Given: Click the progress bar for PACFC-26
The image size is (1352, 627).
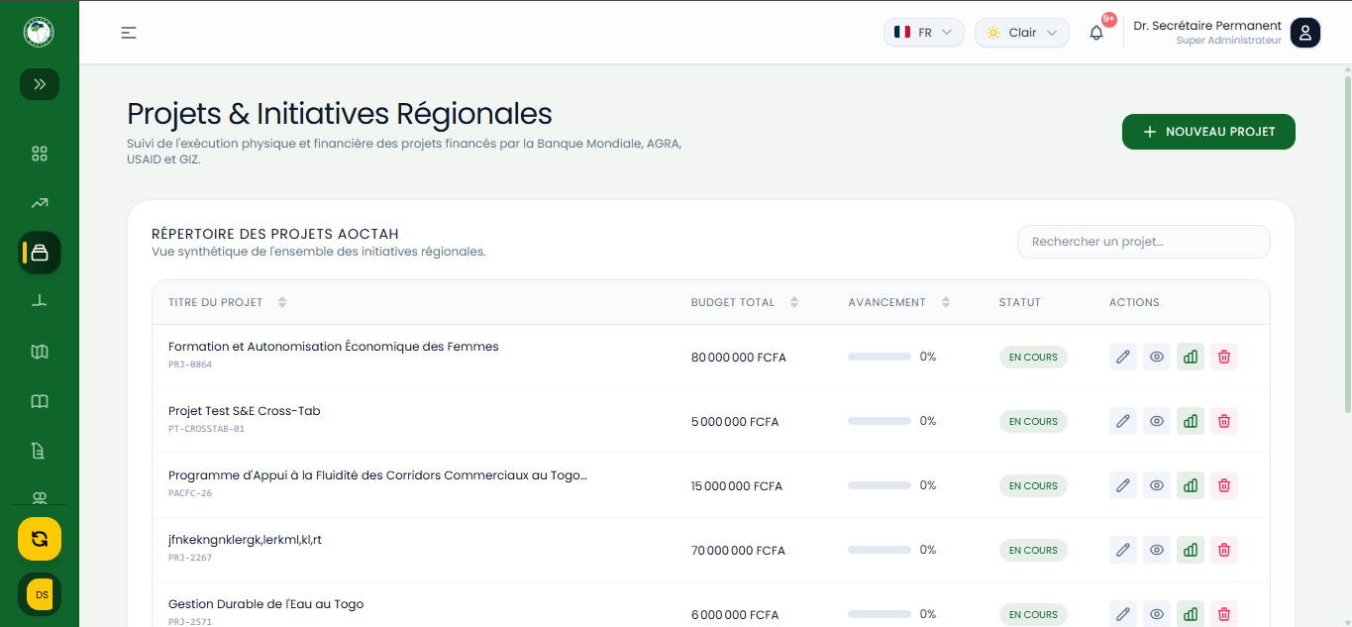Looking at the screenshot, I should [880, 485].
